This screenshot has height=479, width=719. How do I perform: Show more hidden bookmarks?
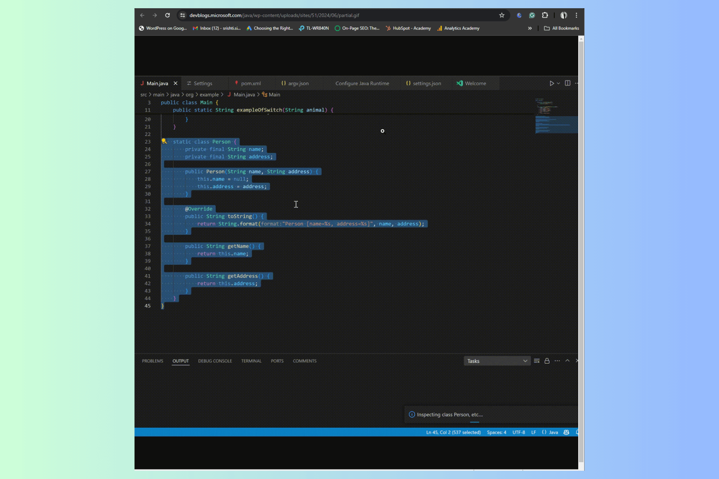[530, 28]
